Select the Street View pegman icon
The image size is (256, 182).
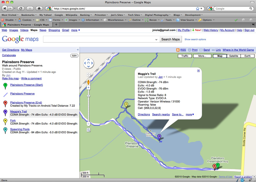pos(88,82)
